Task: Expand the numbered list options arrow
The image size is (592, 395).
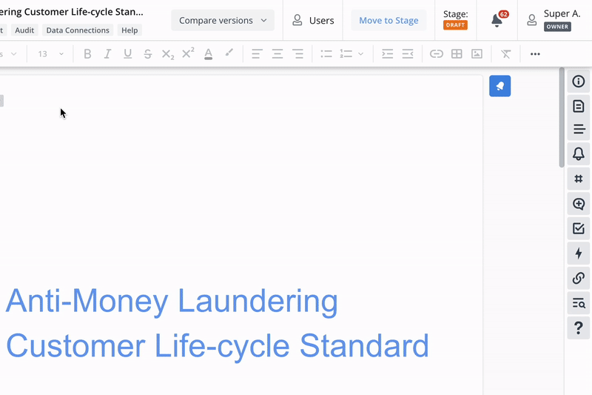Action: [361, 54]
